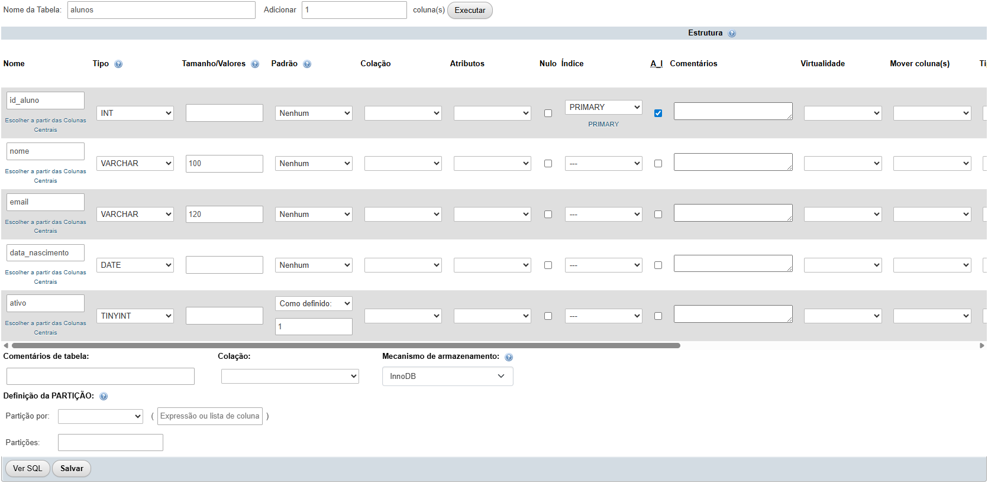
Task: Open Índice dropdown showing PRIMARY
Action: pos(603,107)
